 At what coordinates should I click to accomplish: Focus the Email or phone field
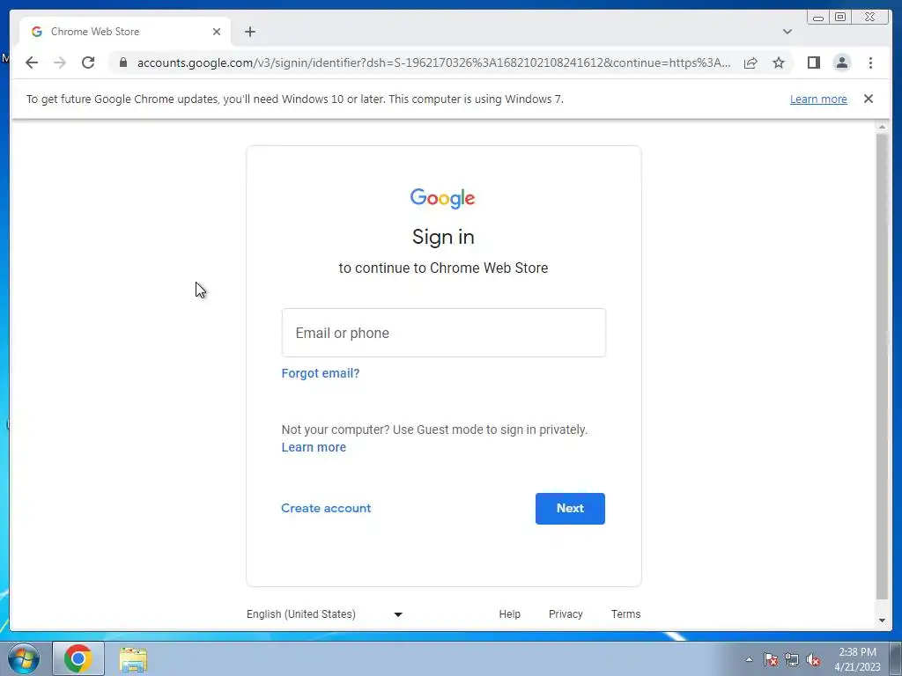point(444,333)
